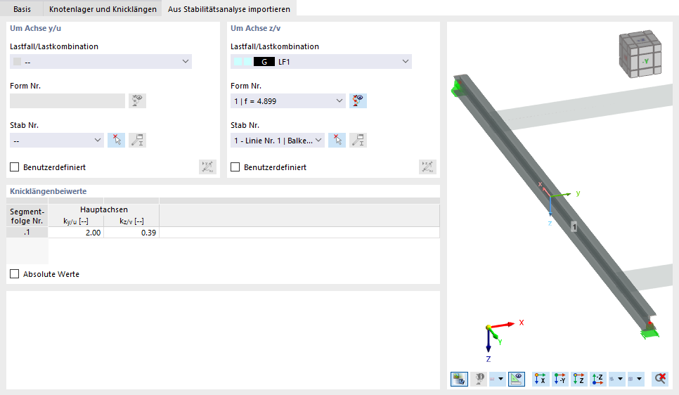679x395 pixels.
Task: Enable Benutzerdefiniert for axis y/u
Action: (x=15, y=167)
